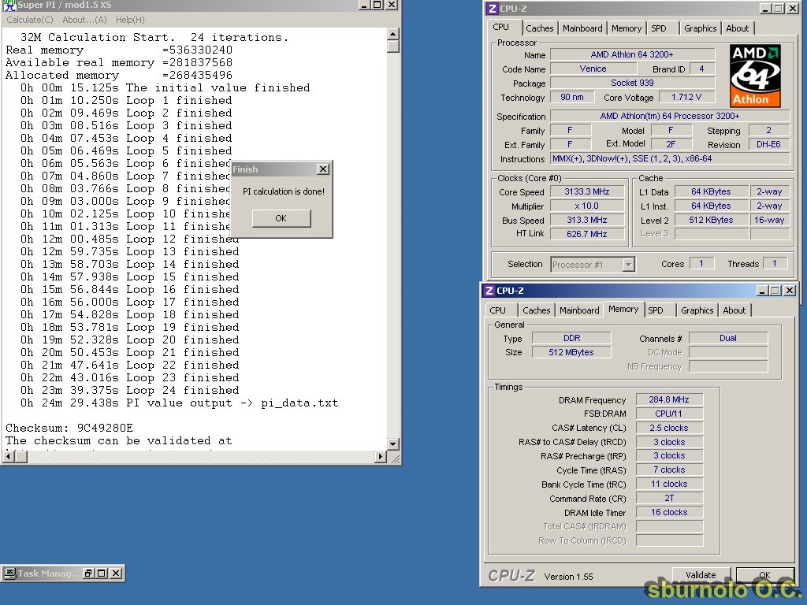
Task: Close the minimized Task Manager window
Action: pyautogui.click(x=117, y=573)
